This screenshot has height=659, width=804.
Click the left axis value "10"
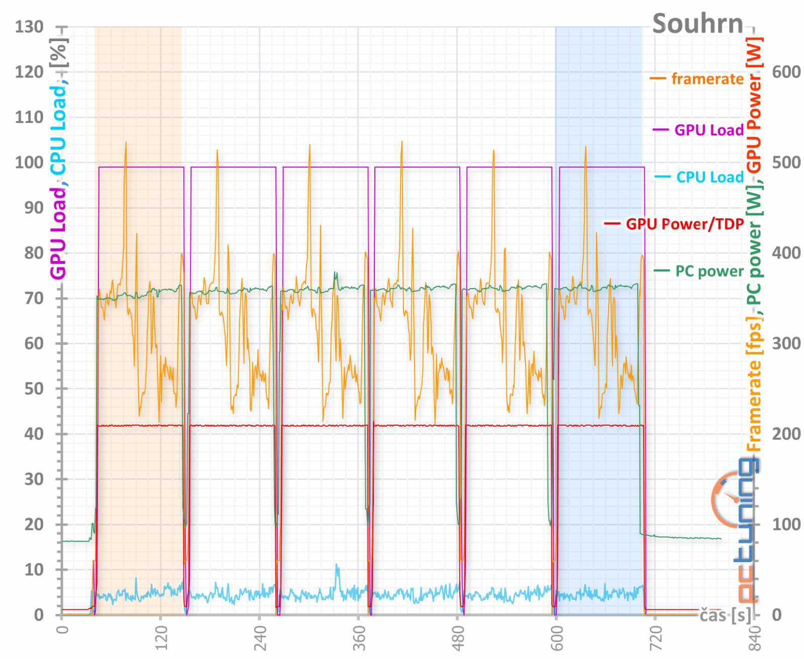click(x=34, y=570)
